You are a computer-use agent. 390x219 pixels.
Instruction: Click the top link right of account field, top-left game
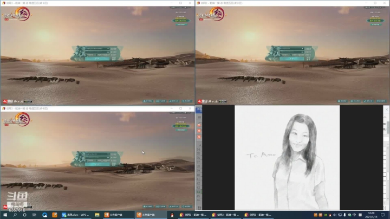coord(114,49)
